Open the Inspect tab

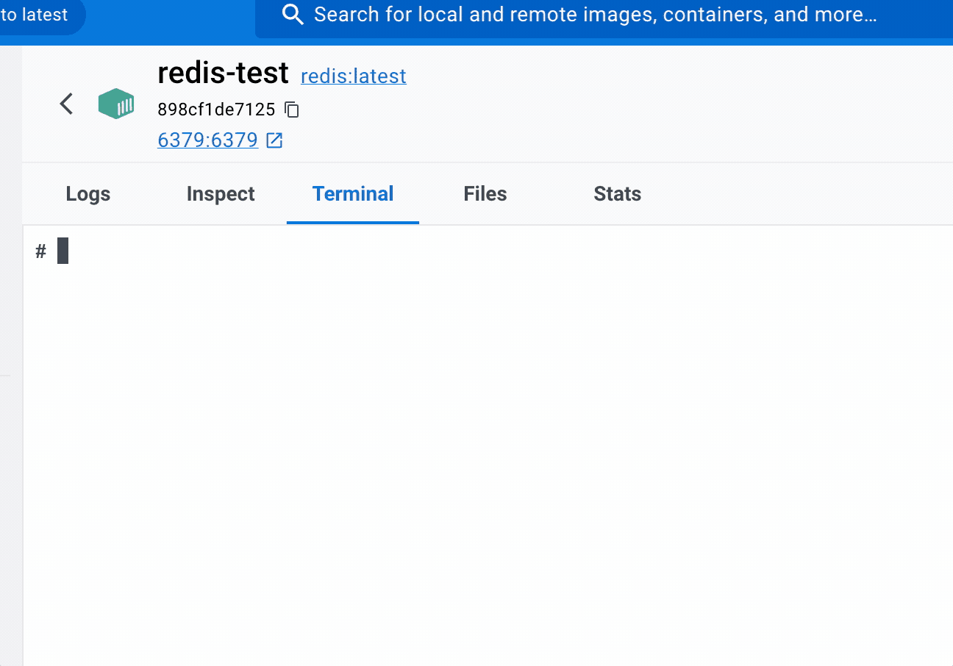click(x=221, y=194)
